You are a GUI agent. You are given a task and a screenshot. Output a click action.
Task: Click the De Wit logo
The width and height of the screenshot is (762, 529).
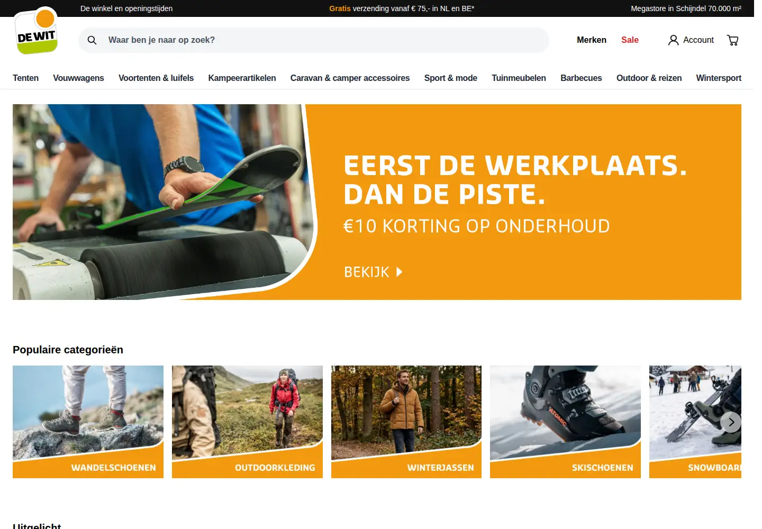tap(36, 30)
